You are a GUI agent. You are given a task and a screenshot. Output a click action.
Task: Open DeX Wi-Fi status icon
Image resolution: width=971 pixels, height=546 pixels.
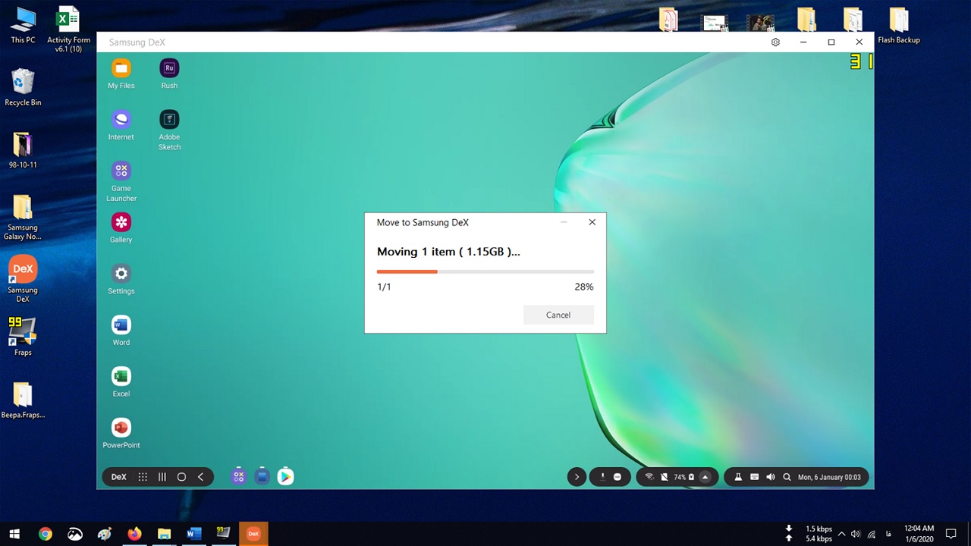pyautogui.click(x=649, y=477)
